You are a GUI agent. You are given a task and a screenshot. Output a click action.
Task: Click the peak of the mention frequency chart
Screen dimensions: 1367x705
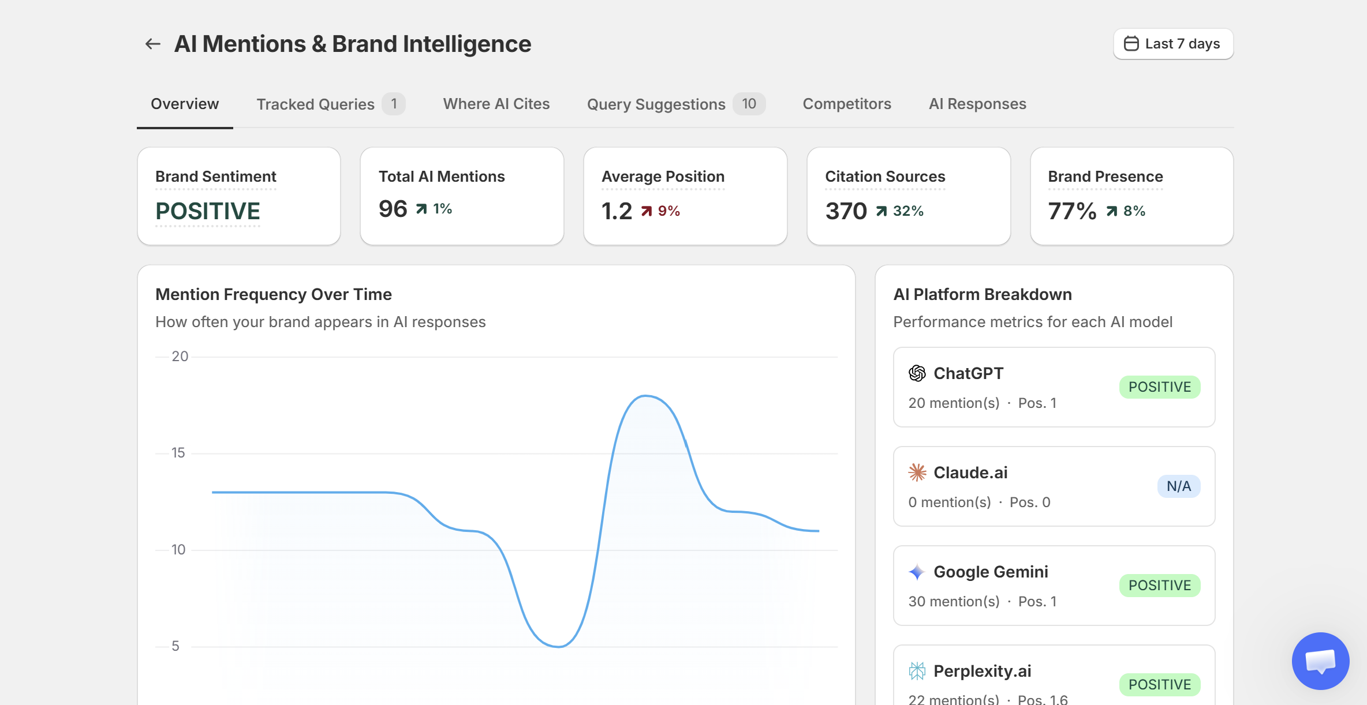(645, 396)
